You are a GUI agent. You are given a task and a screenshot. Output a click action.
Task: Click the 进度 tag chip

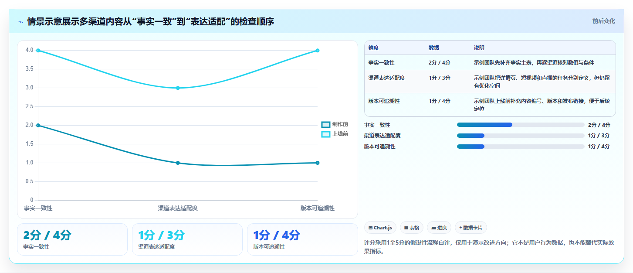click(x=439, y=228)
